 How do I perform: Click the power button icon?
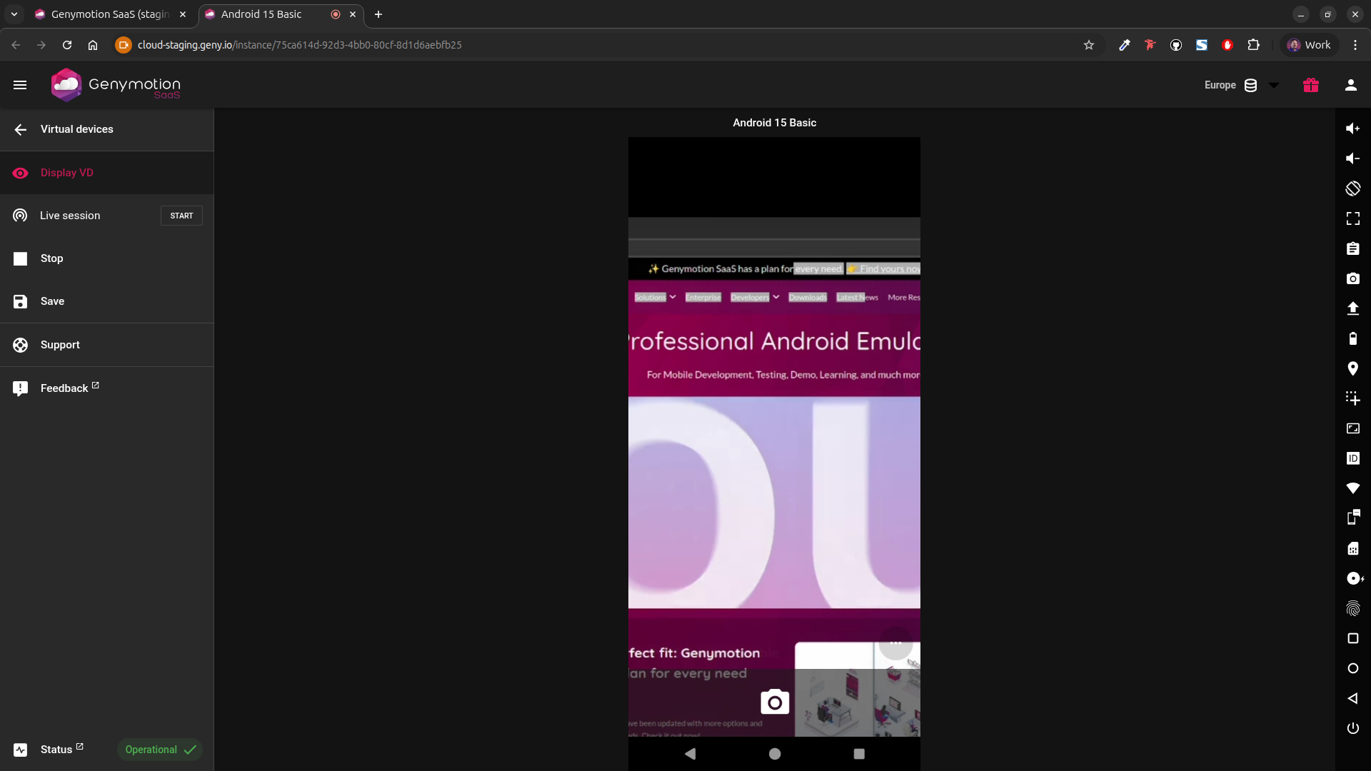tap(1352, 728)
